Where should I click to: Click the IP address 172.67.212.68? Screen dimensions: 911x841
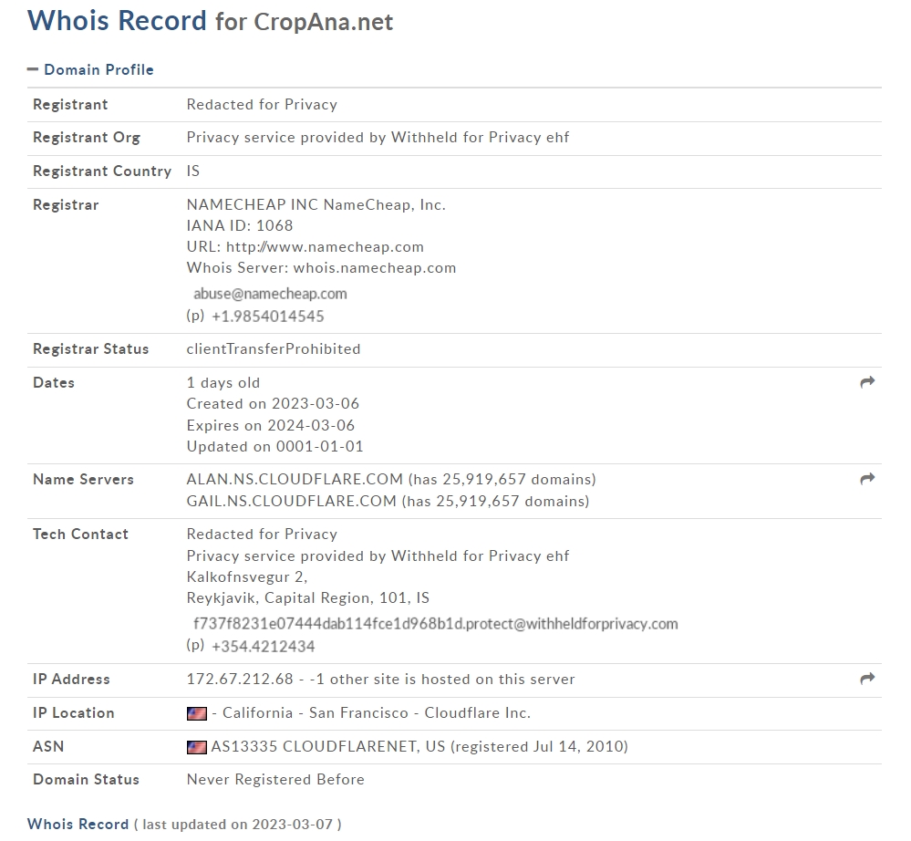[240, 680]
